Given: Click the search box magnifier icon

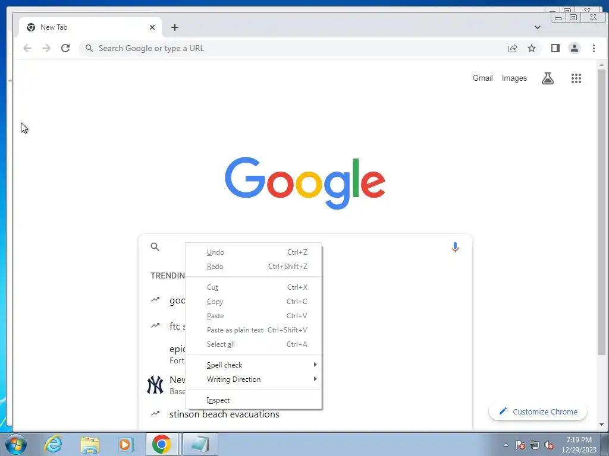Looking at the screenshot, I should tap(155, 246).
